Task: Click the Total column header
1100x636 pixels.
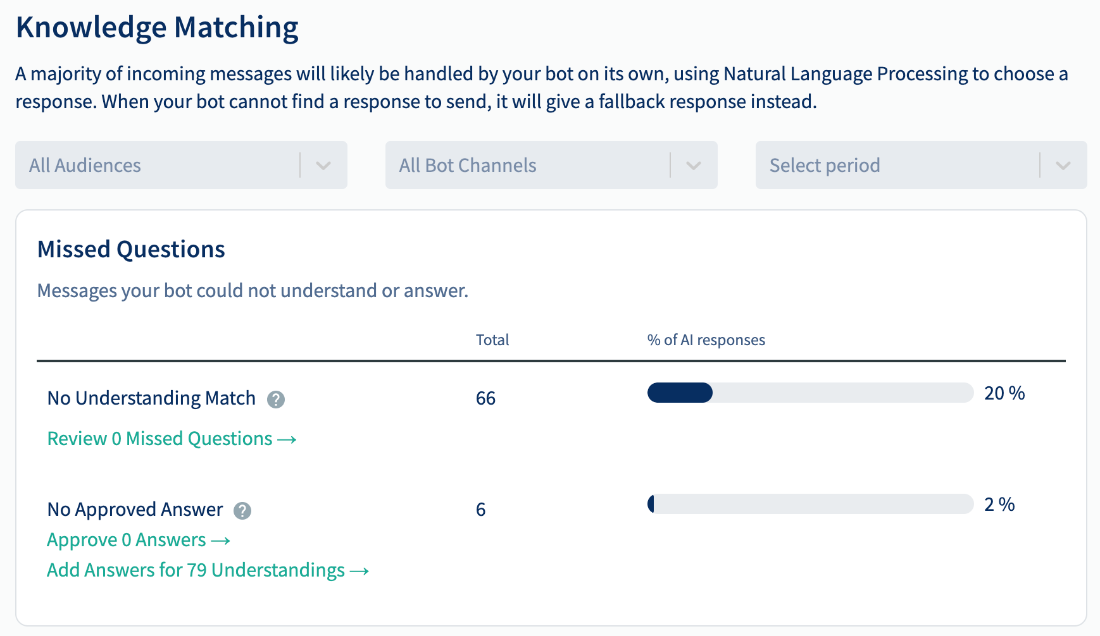Action: point(492,340)
